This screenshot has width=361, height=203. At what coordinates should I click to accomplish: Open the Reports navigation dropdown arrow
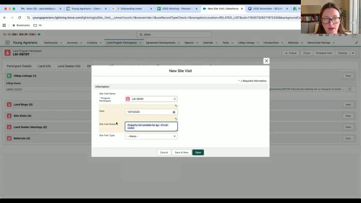[197, 43]
